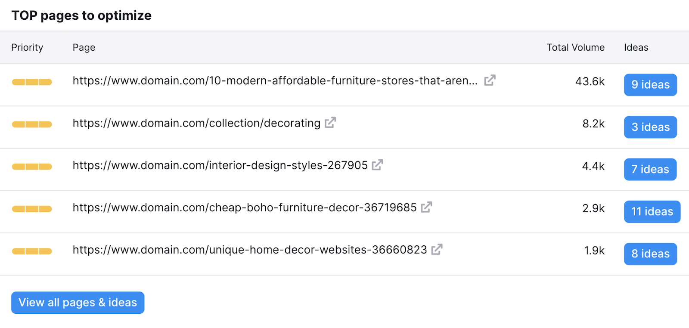Viewport: 689px width, 328px height.
Task: Open the unique-home-decor-websites-36660823 link
Action: [x=250, y=250]
